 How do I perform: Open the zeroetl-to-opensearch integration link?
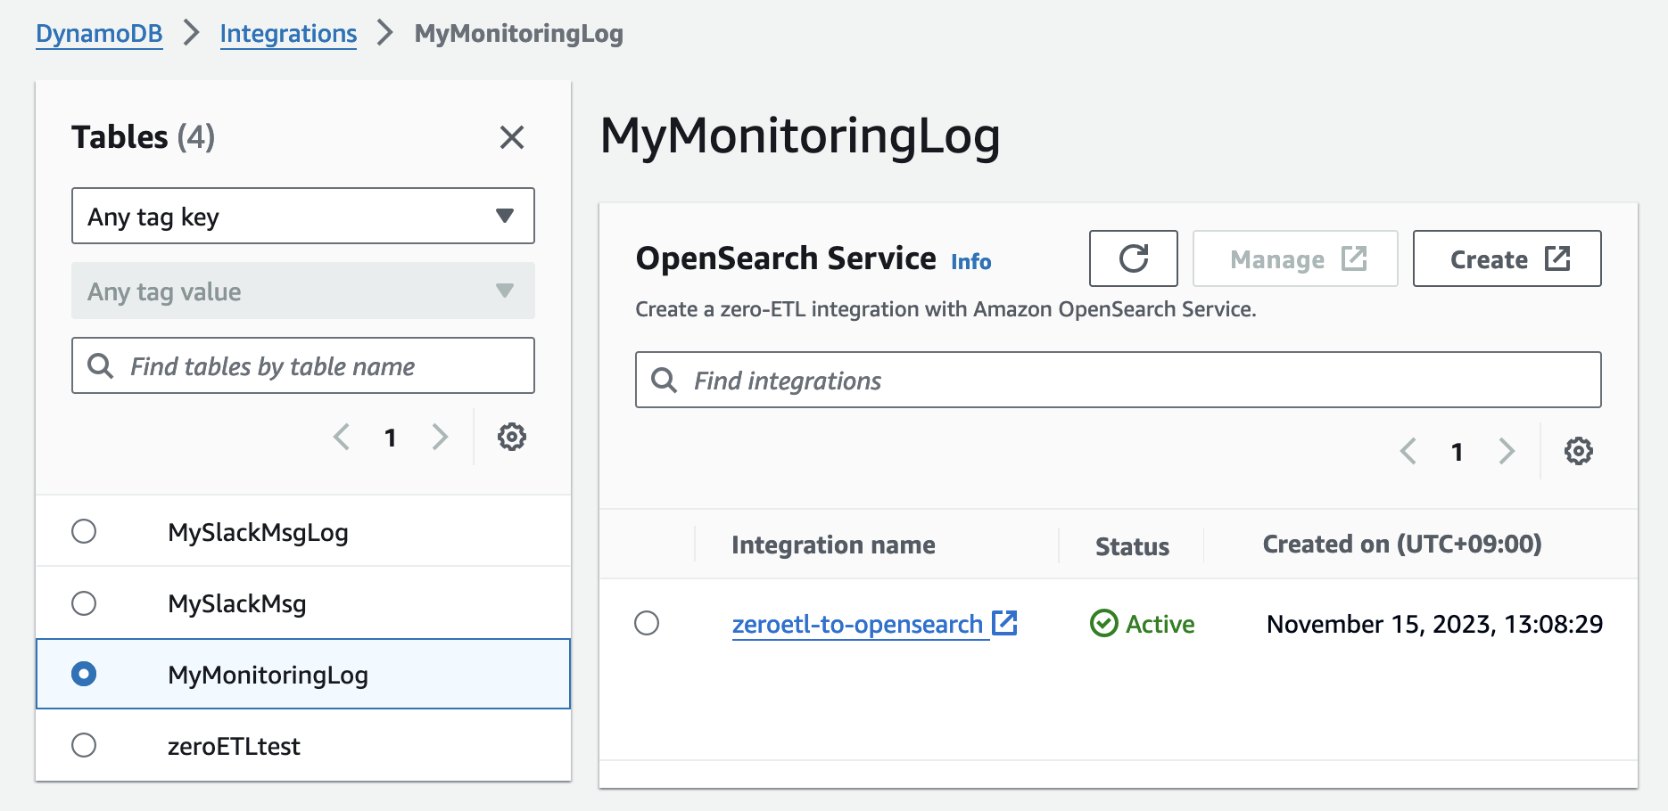click(x=857, y=624)
